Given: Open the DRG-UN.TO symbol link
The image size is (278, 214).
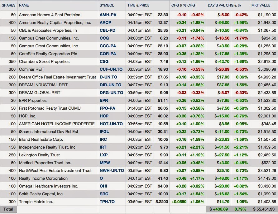Looking at the screenshot, I should pos(111,93).
